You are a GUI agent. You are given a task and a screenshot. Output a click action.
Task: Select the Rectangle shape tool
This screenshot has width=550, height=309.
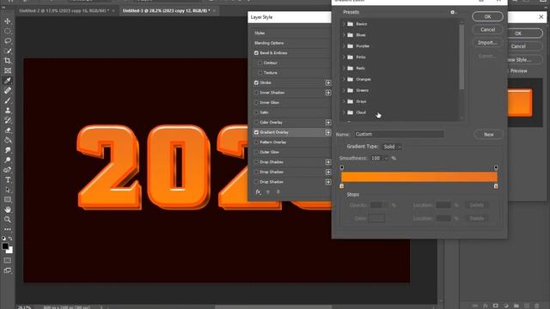click(8, 200)
